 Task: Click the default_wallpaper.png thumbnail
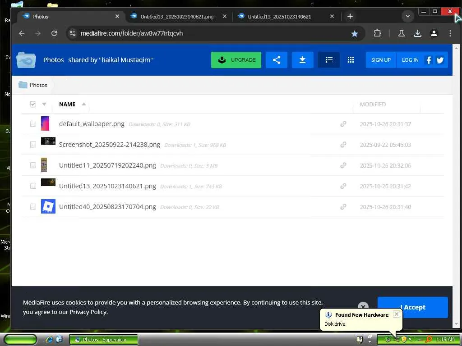pos(45,123)
